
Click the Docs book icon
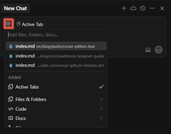click(x=11, y=118)
